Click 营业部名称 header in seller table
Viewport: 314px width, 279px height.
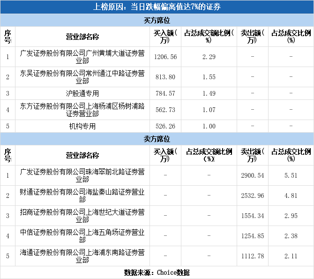click(x=82, y=155)
